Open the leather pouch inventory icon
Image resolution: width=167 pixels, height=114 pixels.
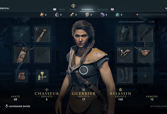[x=22, y=76]
